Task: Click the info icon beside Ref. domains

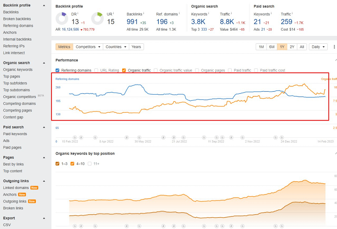Action: pyautogui.click(x=179, y=13)
